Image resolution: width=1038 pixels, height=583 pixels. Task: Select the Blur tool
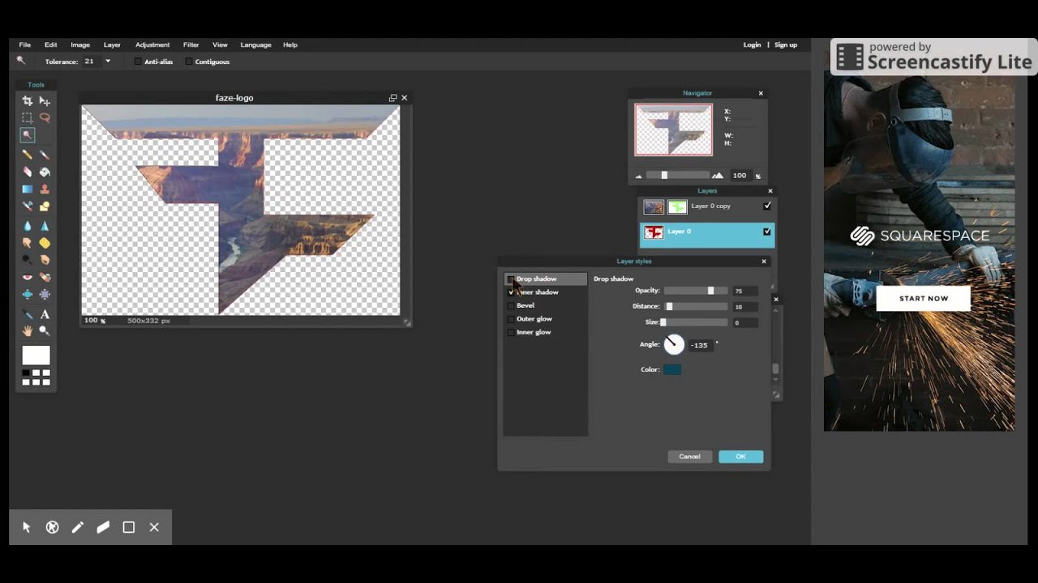(x=27, y=226)
